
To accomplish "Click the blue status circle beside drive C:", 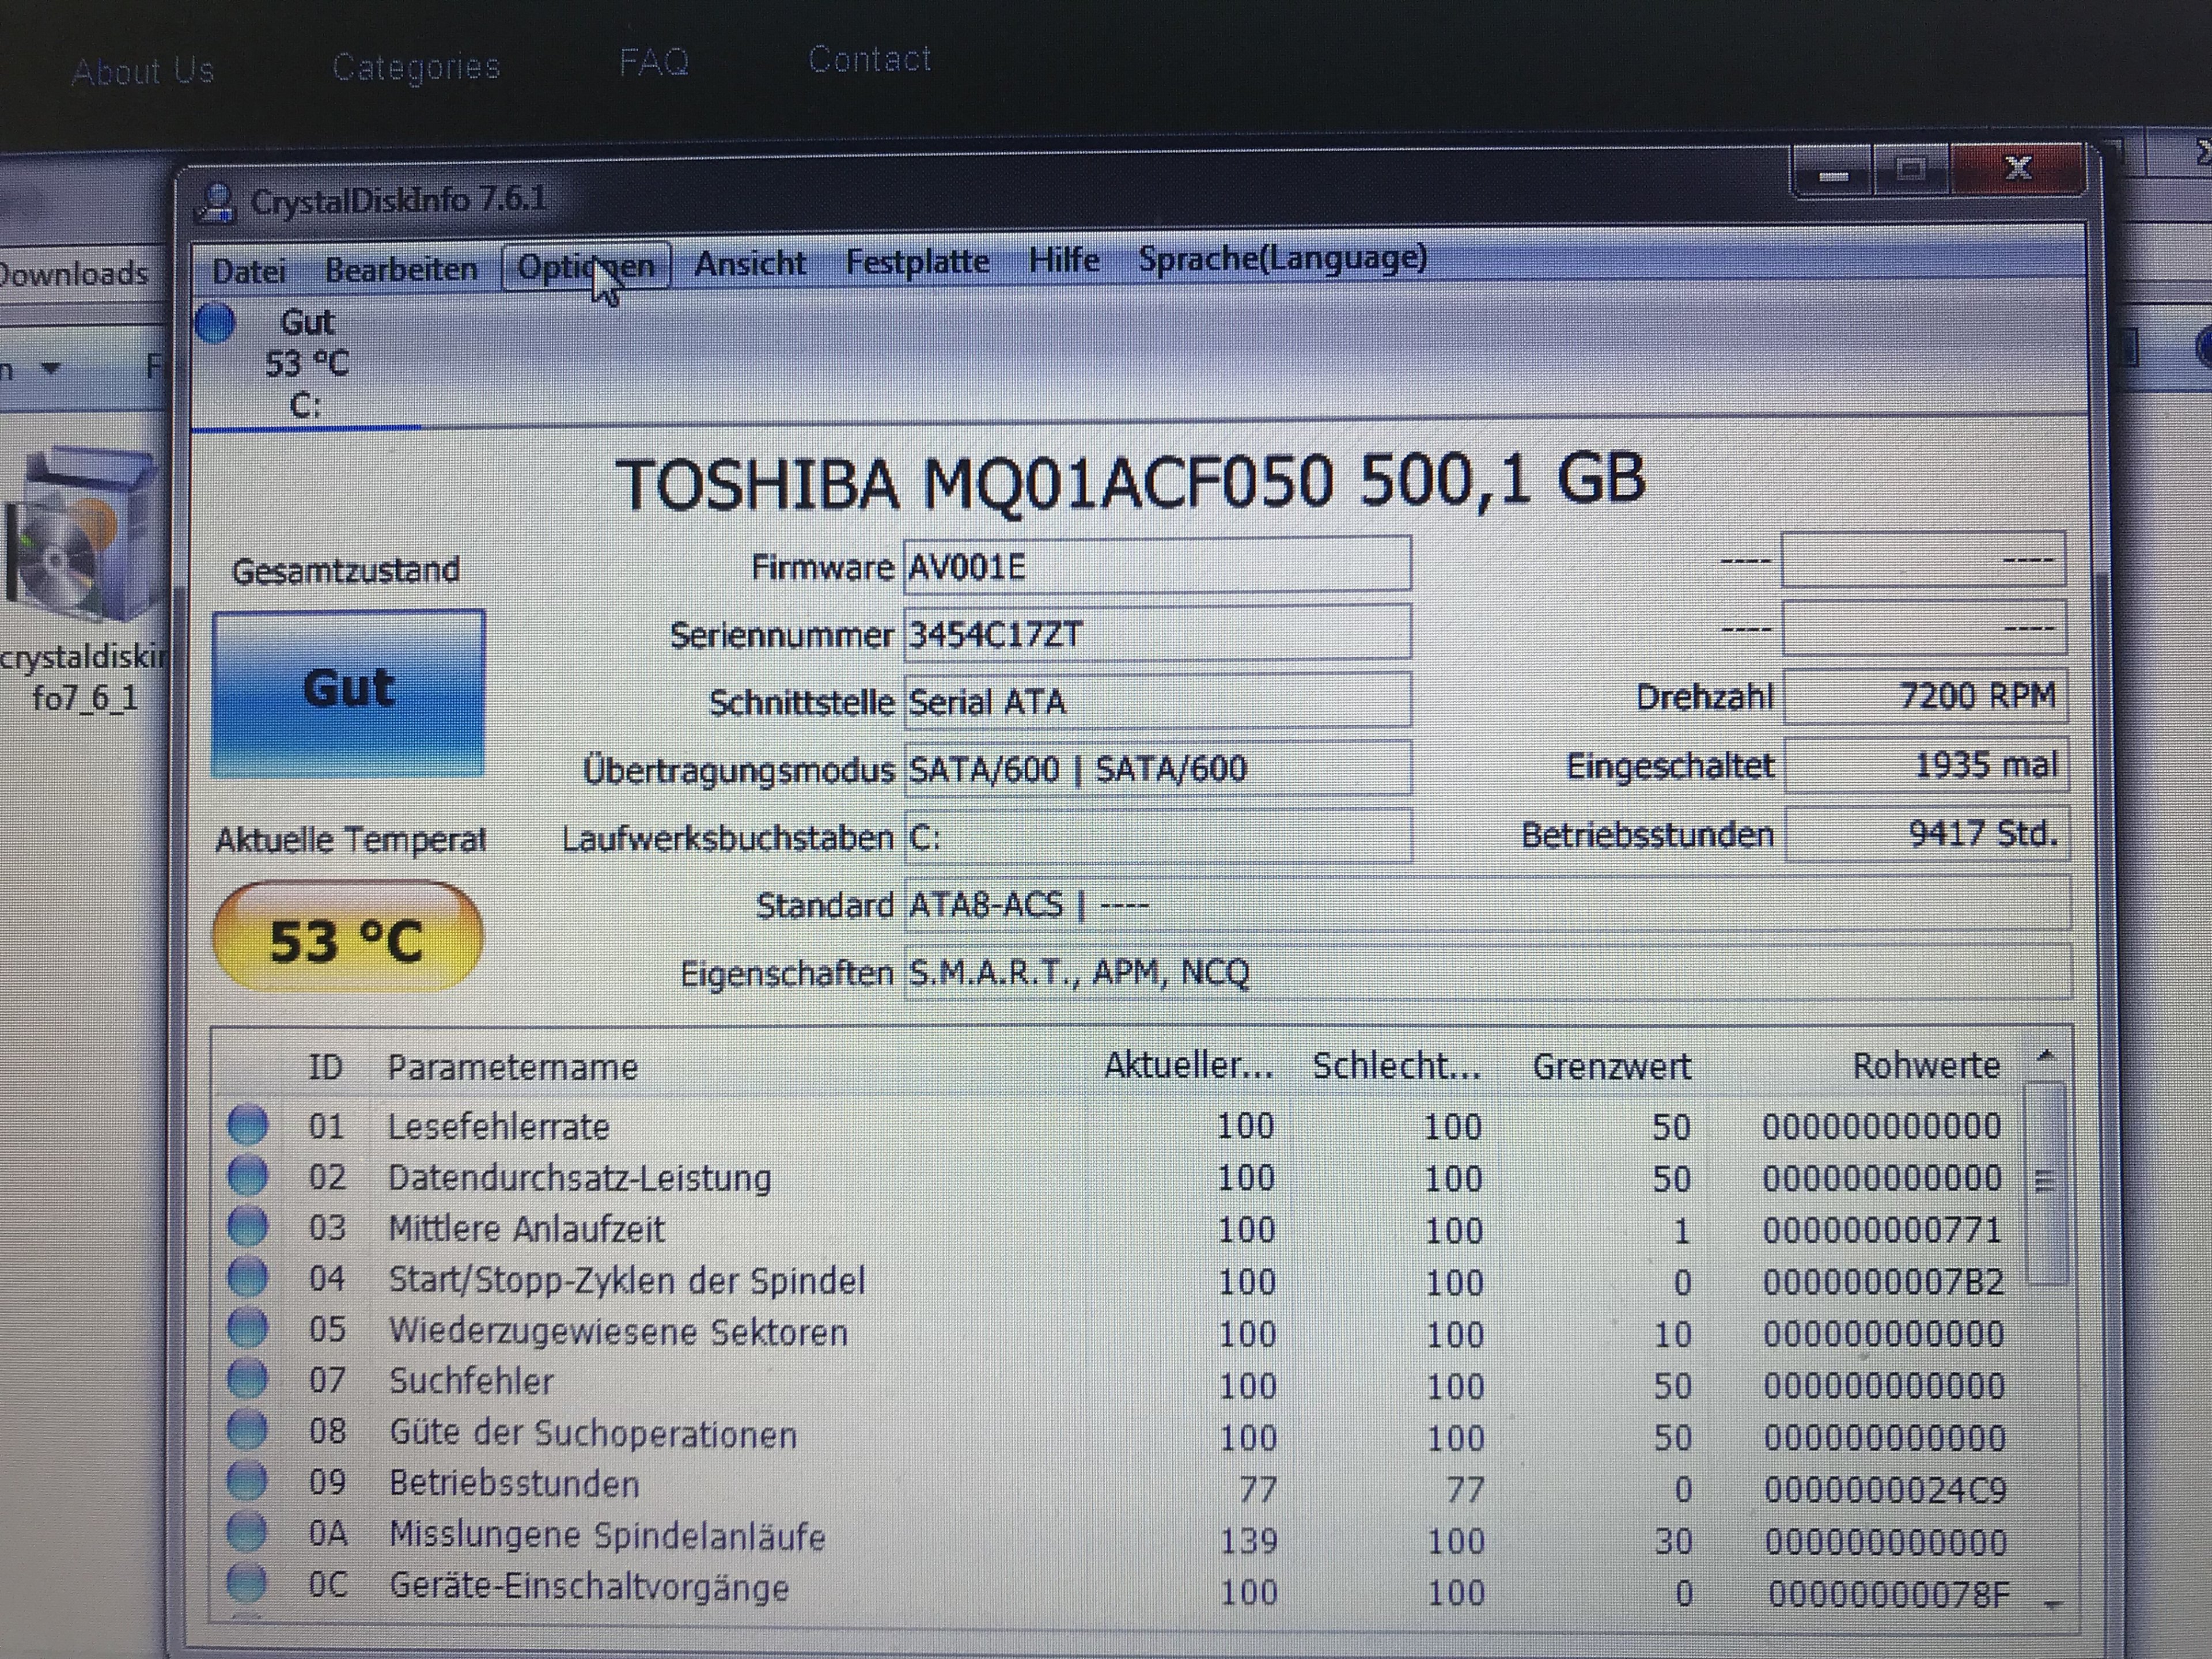I will (x=215, y=323).
